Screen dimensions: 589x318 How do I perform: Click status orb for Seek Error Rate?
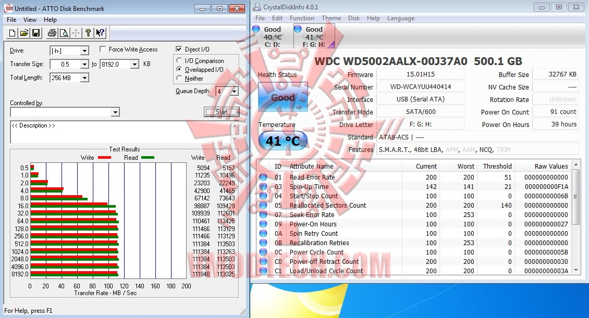pyautogui.click(x=263, y=214)
